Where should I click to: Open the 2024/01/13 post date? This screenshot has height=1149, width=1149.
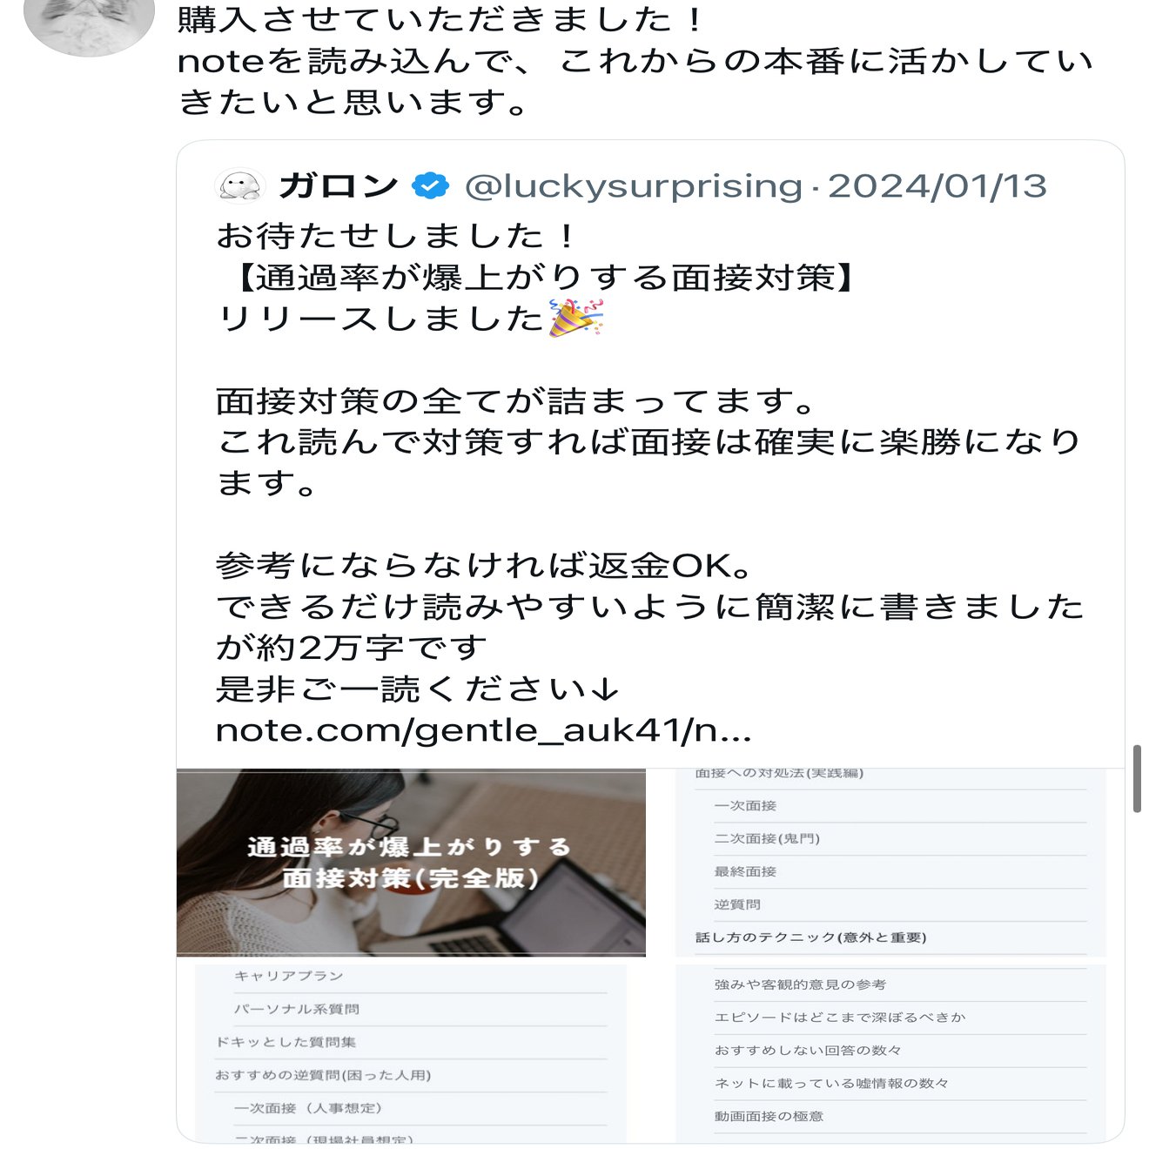pyautogui.click(x=937, y=185)
